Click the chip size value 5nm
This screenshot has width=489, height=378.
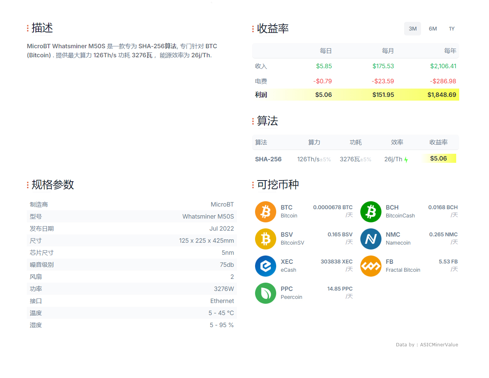coord(228,253)
